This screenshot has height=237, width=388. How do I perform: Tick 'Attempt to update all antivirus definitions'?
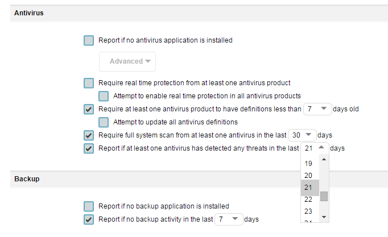click(x=104, y=122)
